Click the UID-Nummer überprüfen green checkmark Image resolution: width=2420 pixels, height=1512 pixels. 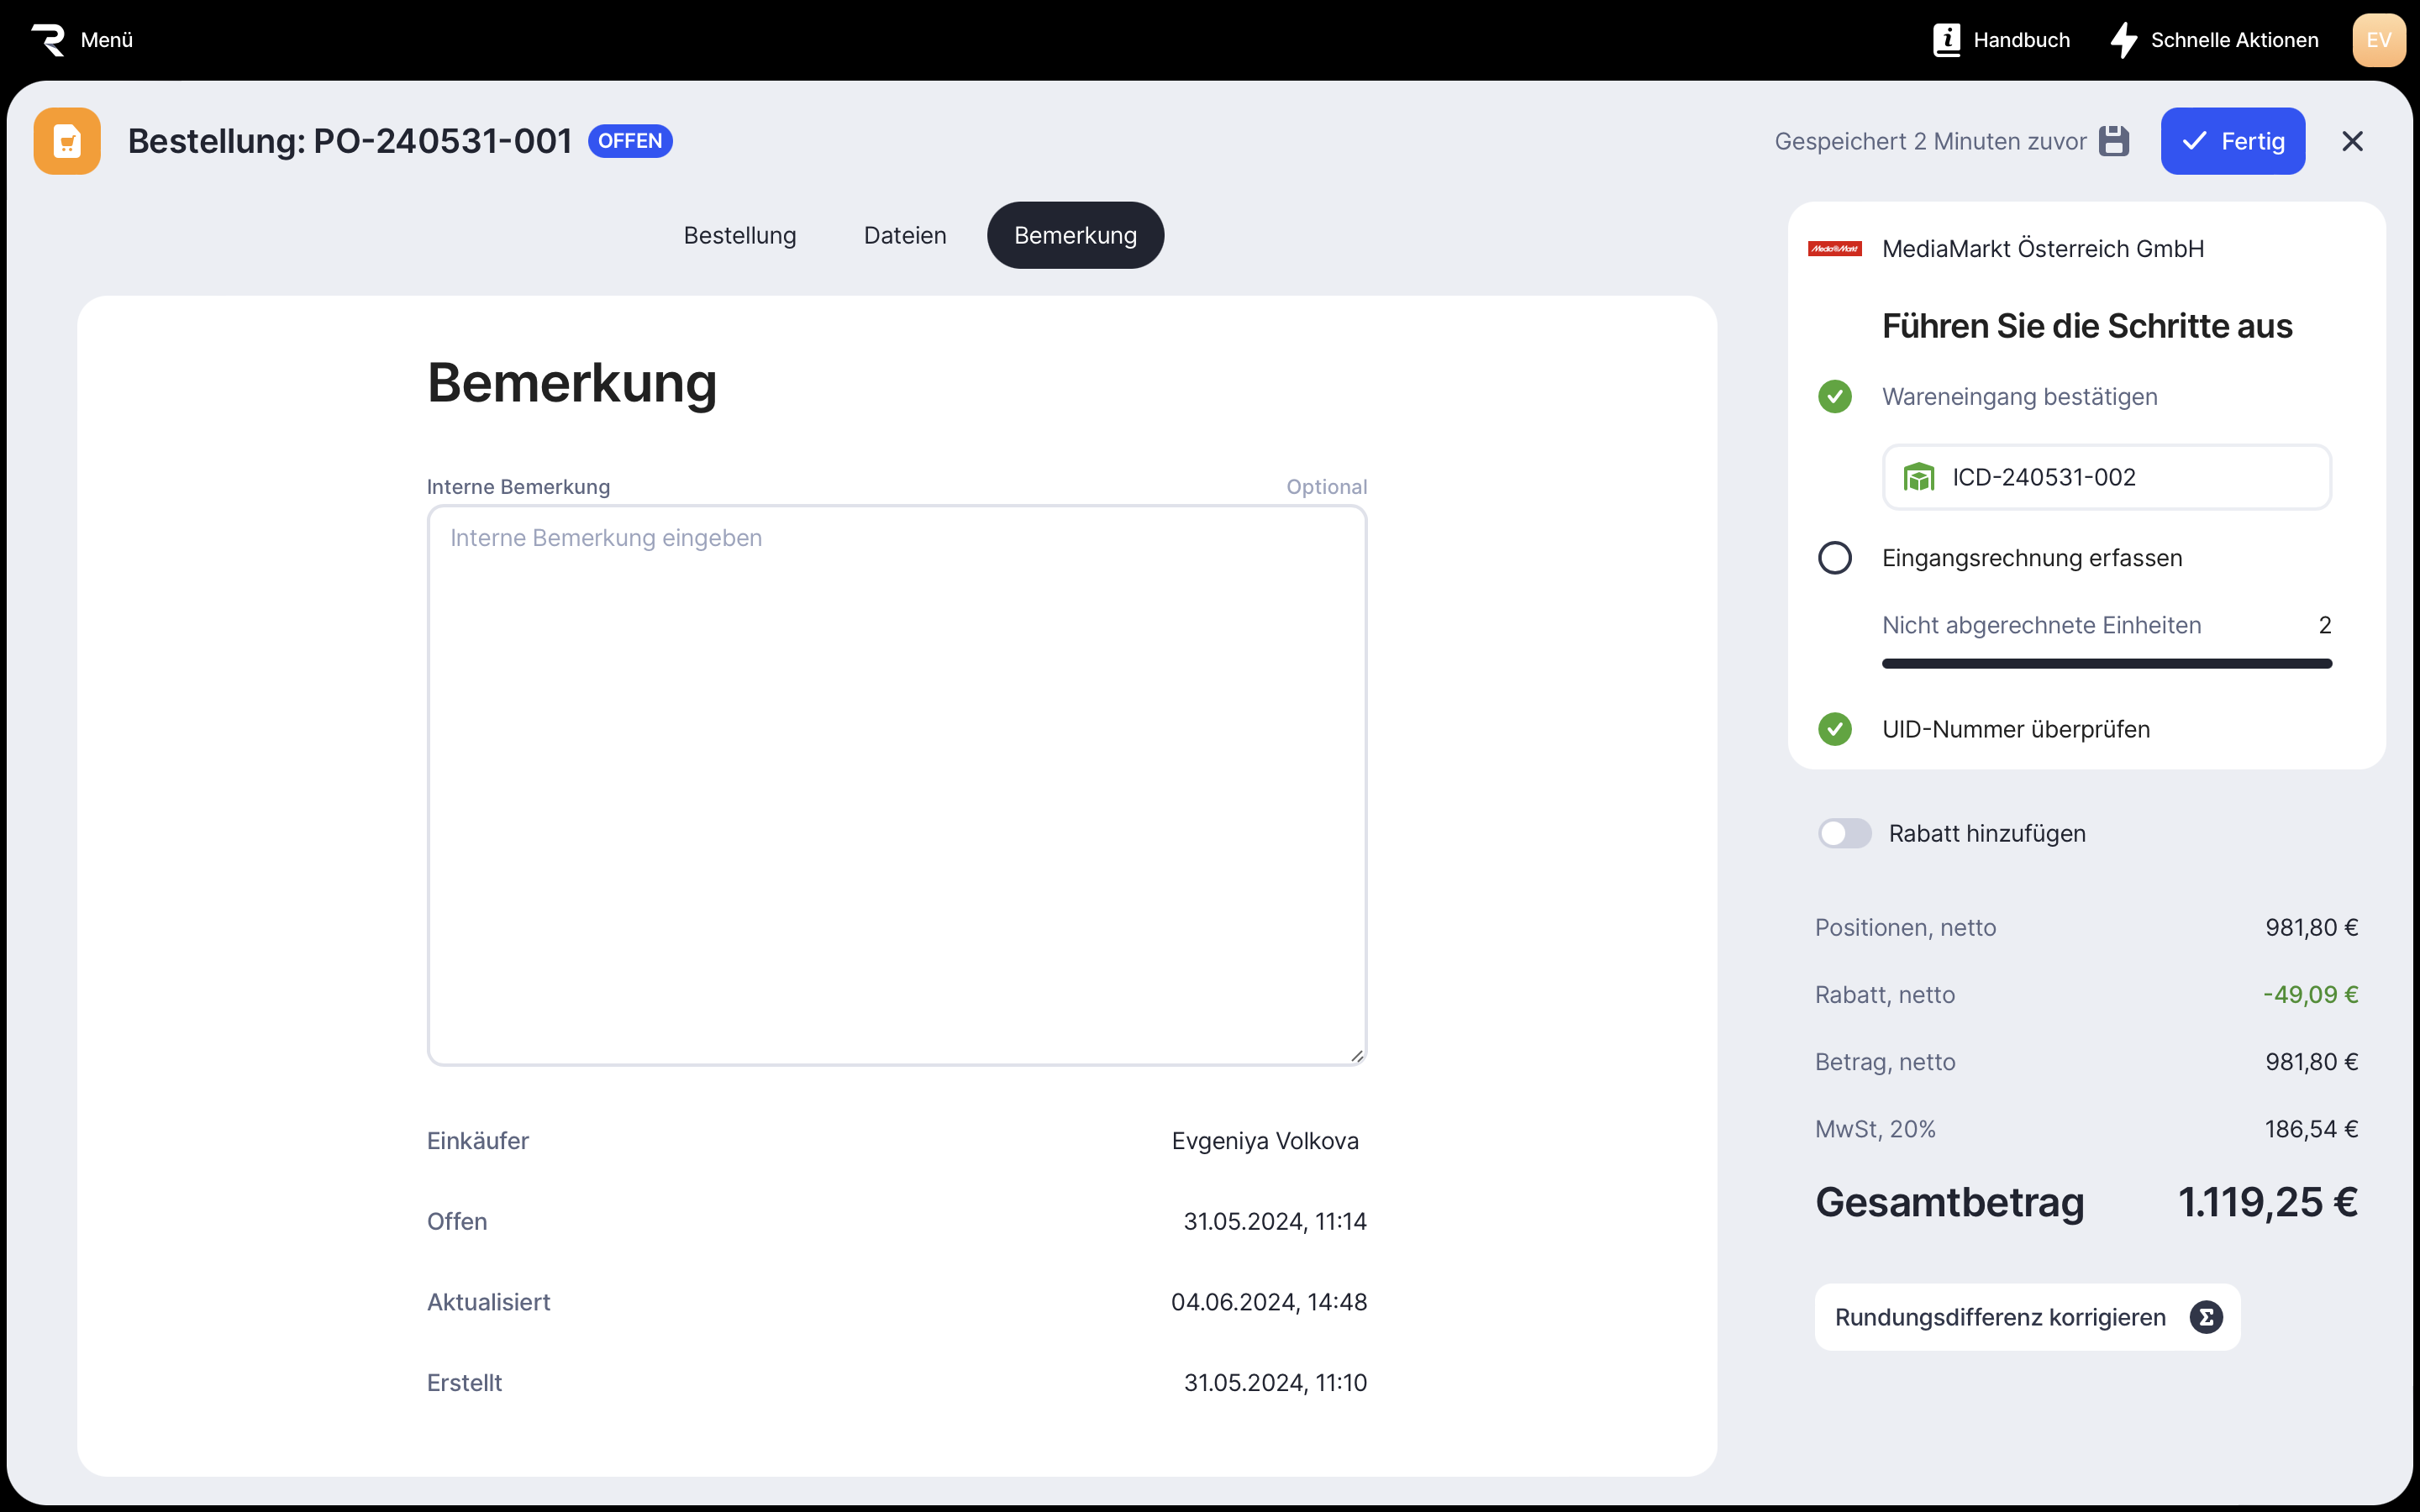(x=1834, y=729)
